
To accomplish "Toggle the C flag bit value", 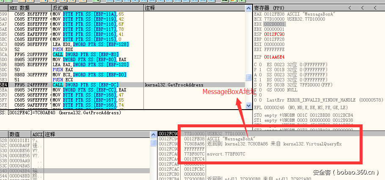I will coord(261,64).
